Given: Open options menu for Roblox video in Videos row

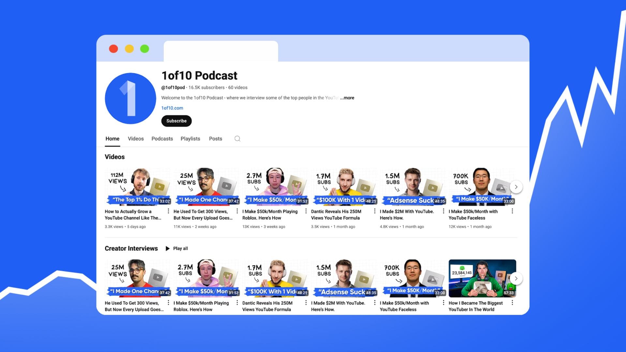Looking at the screenshot, I should (306, 211).
